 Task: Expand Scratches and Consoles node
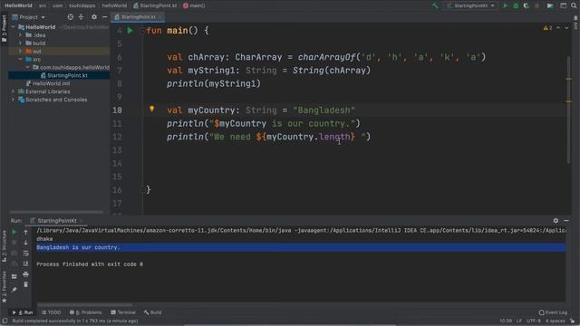click(13, 100)
